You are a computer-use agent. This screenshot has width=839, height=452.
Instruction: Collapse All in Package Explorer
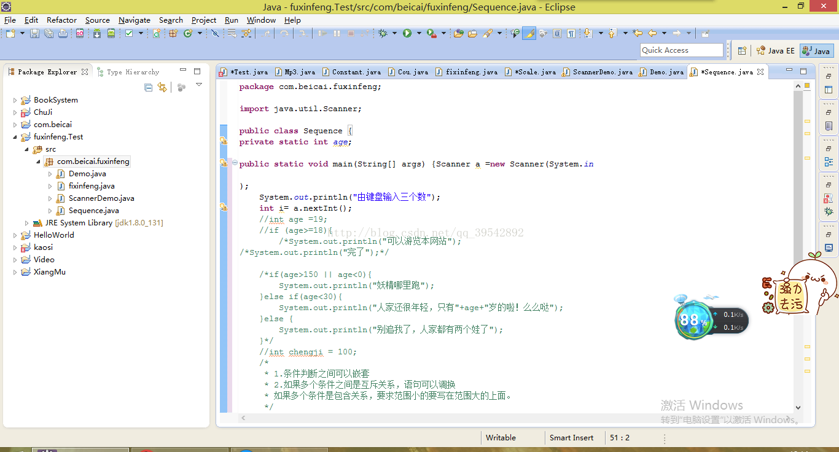pyautogui.click(x=148, y=87)
